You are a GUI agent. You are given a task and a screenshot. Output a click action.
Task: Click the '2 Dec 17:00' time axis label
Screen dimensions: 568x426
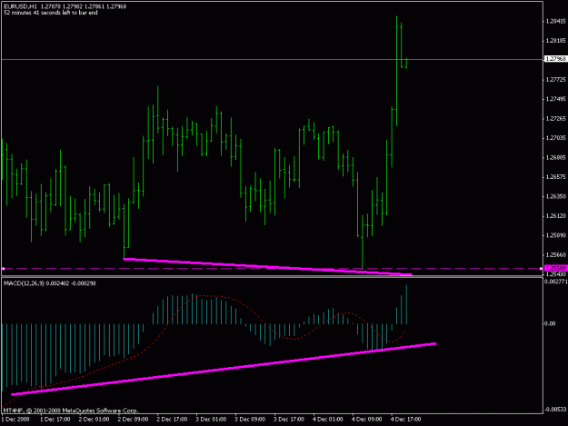point(172,420)
